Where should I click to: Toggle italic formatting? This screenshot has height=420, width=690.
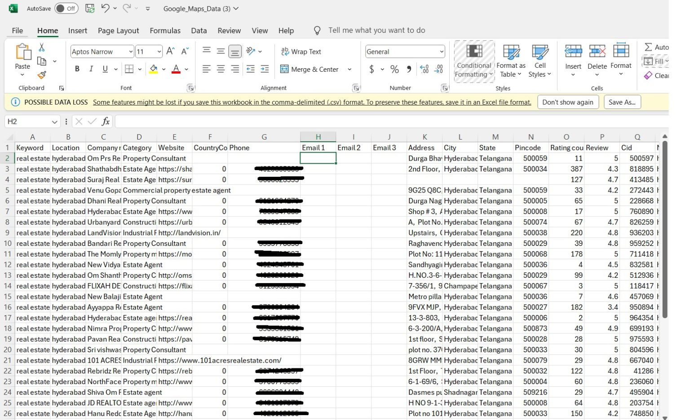click(91, 69)
